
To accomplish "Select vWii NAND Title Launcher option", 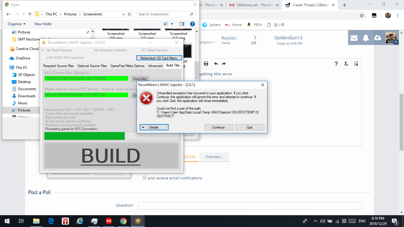I will click(x=43, y=58).
